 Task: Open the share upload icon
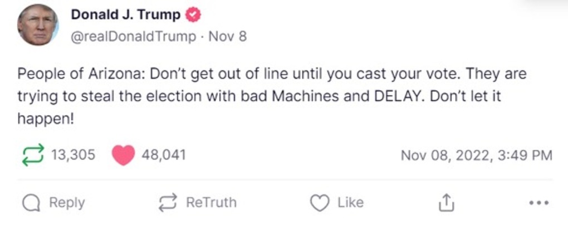(446, 203)
